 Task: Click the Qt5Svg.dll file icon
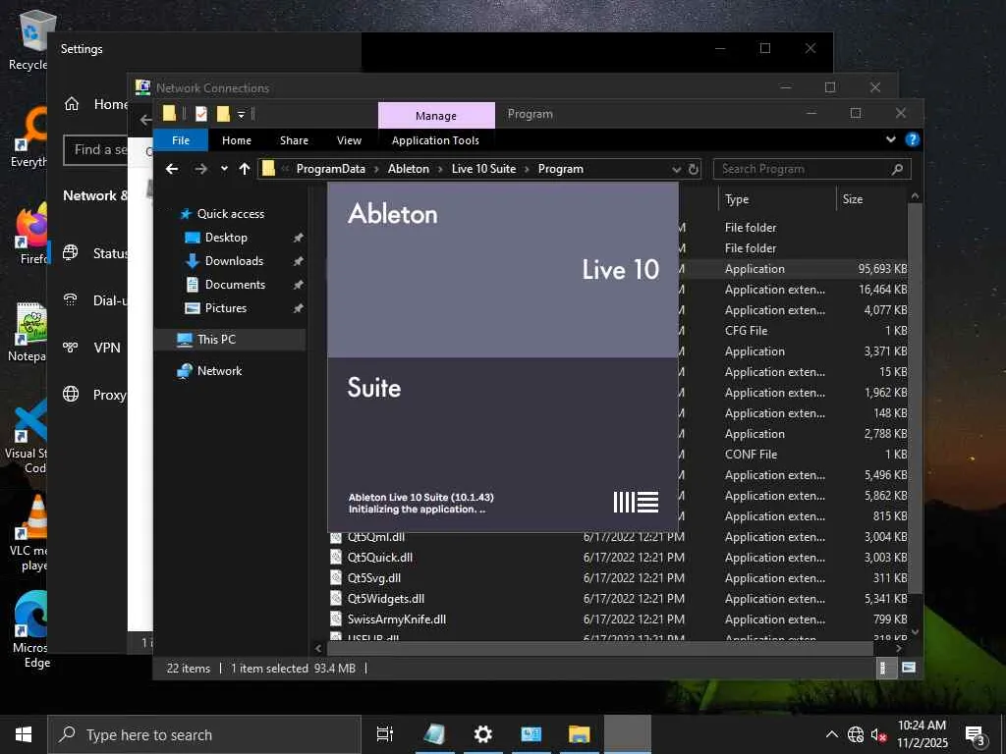336,577
